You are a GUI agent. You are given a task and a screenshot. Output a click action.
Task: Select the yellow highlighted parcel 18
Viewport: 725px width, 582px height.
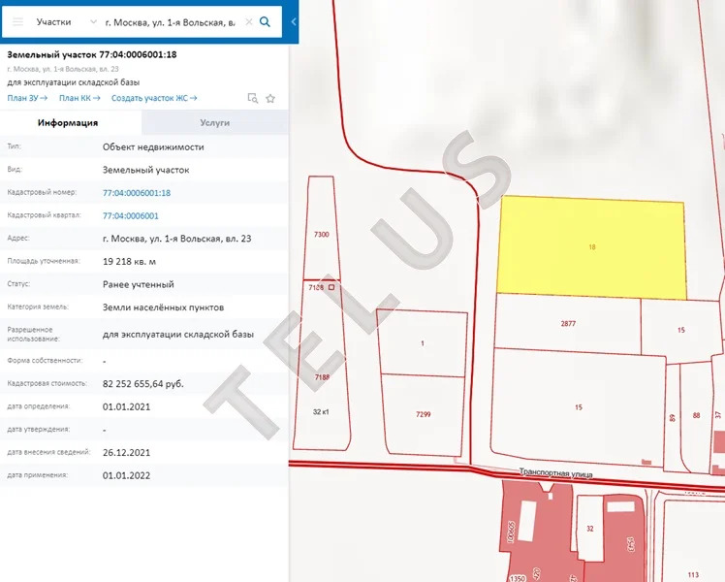pyautogui.click(x=590, y=247)
